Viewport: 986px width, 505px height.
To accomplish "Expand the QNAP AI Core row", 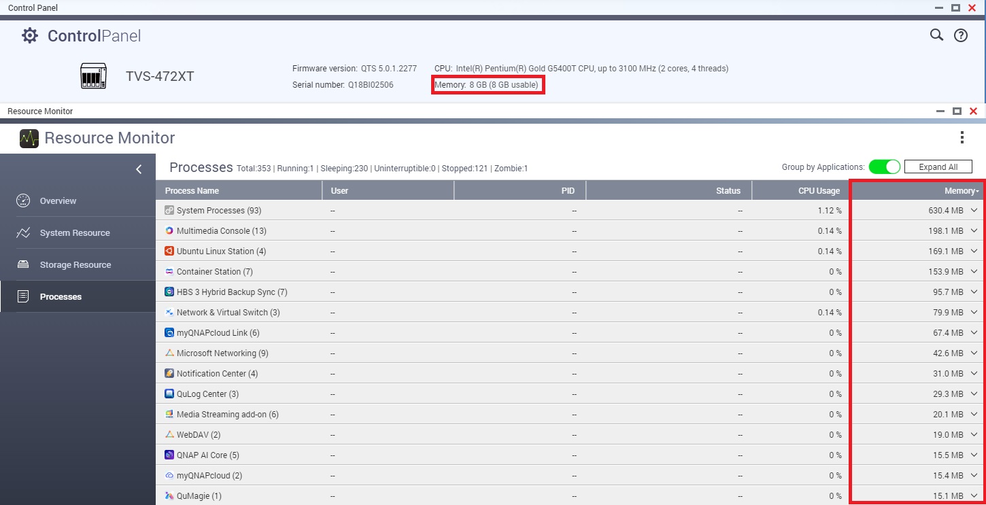I will (x=974, y=455).
